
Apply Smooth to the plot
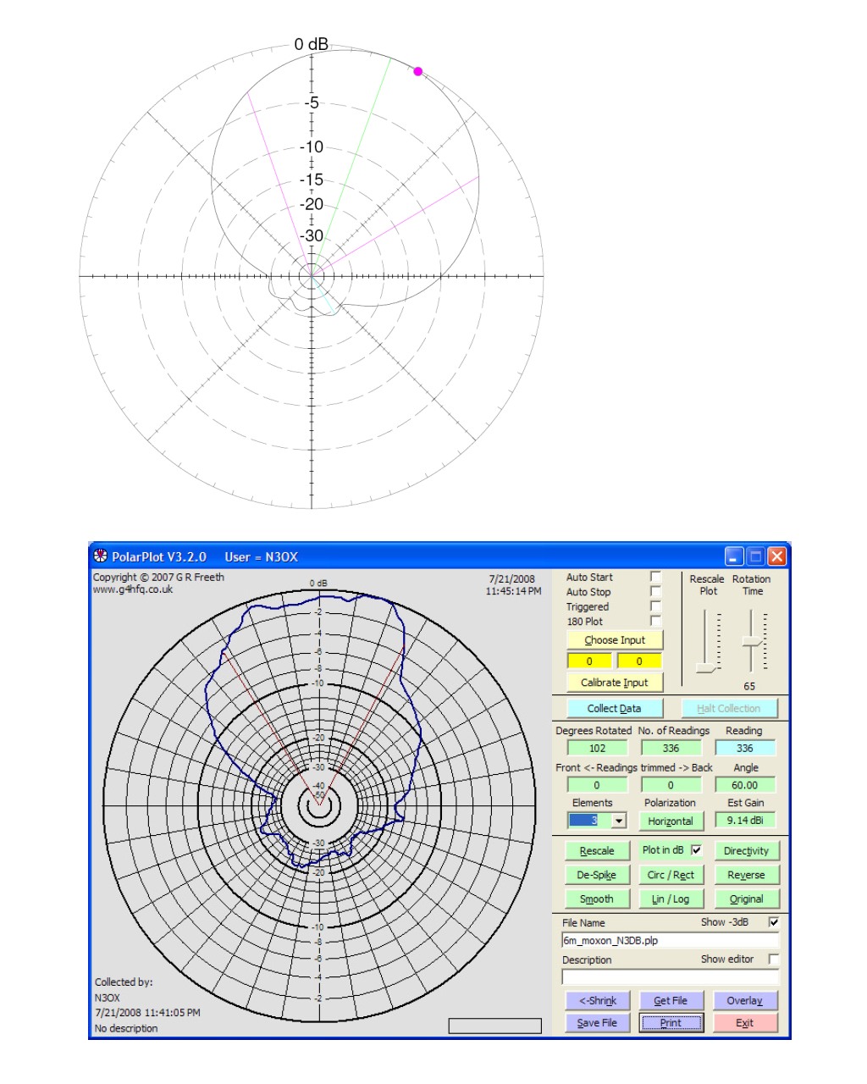tap(596, 899)
